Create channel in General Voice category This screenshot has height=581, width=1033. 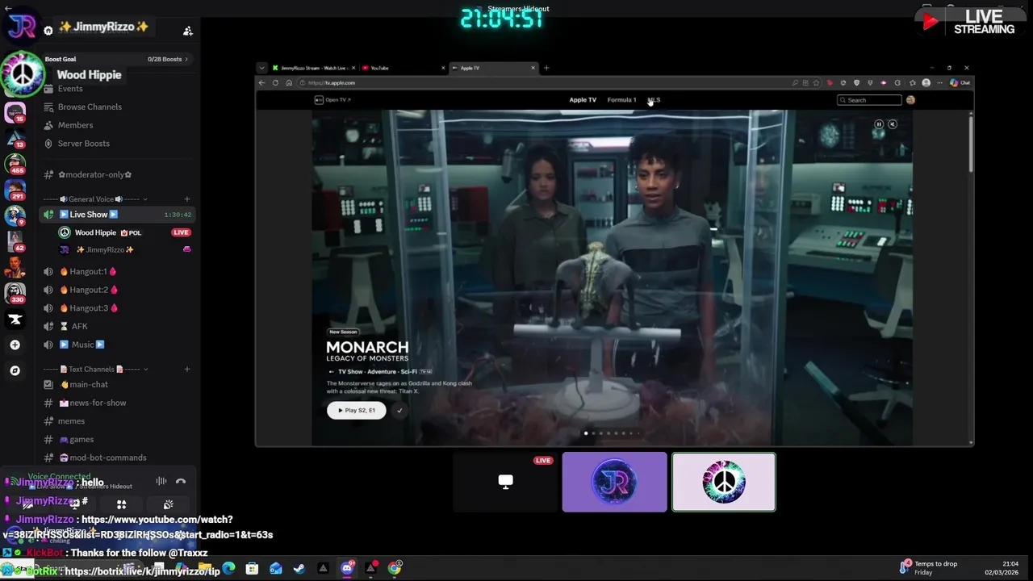pyautogui.click(x=186, y=199)
